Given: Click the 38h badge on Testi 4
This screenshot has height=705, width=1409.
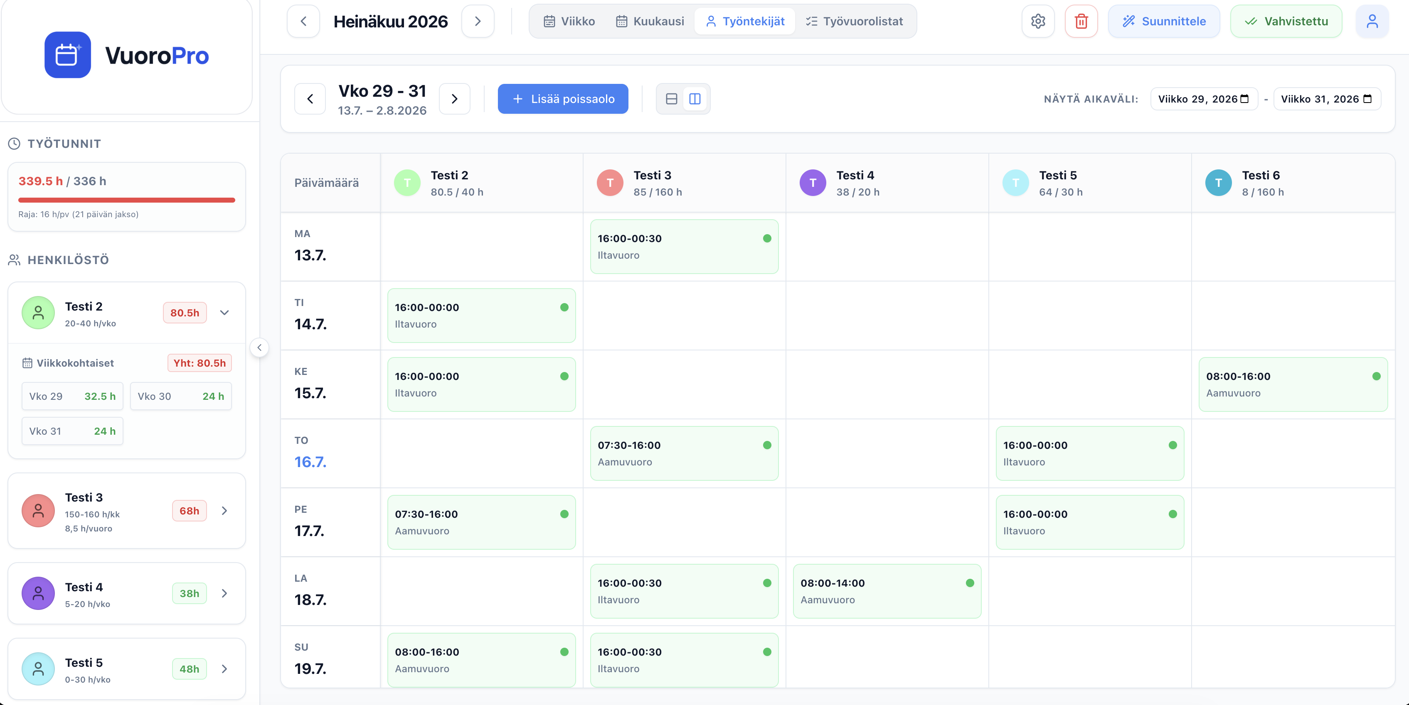Looking at the screenshot, I should tap(189, 593).
